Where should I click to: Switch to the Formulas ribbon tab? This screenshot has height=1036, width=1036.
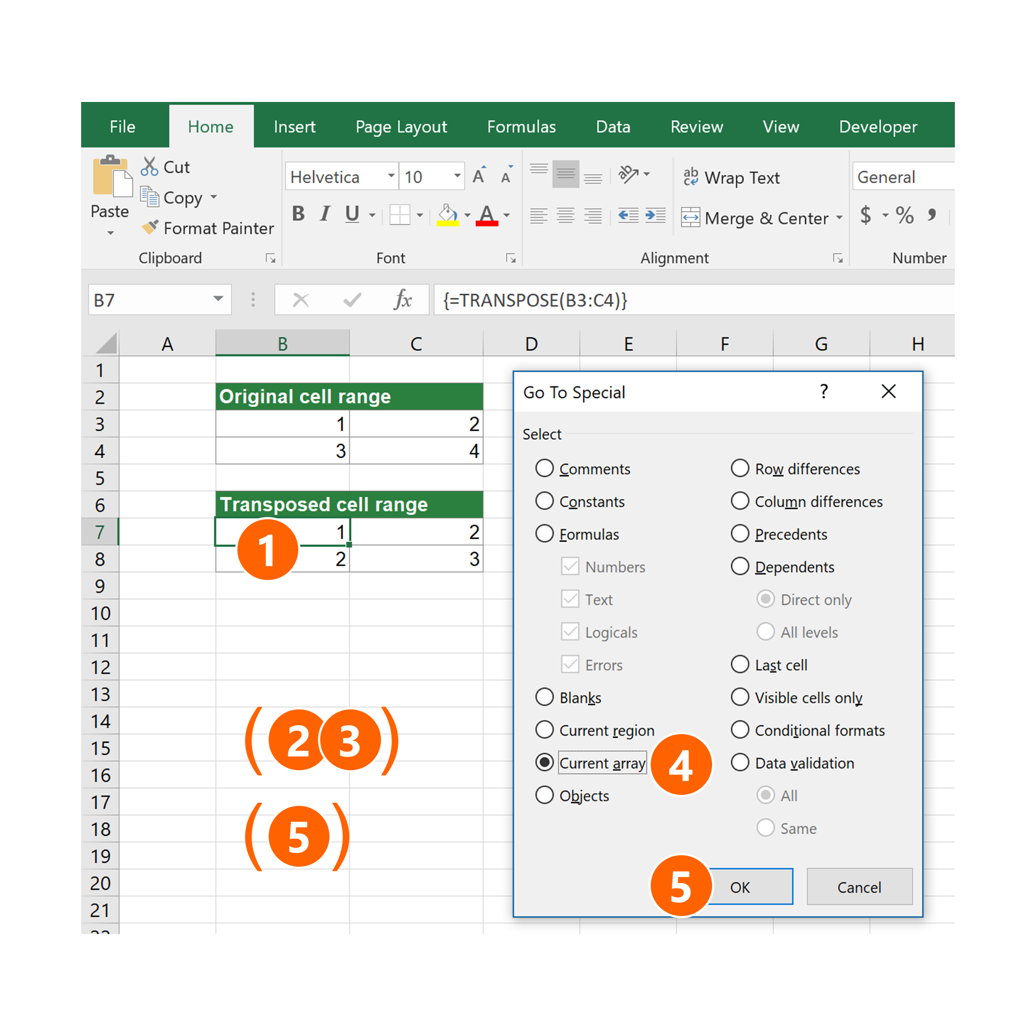[521, 127]
